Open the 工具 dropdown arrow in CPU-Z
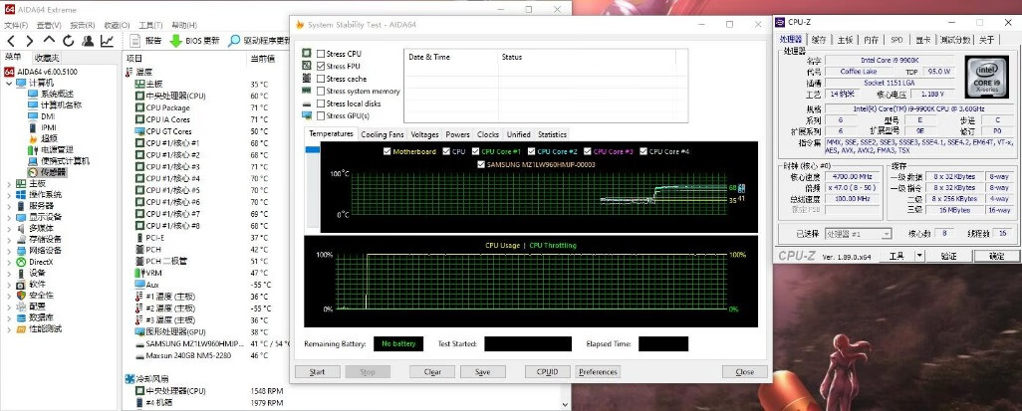 point(919,256)
